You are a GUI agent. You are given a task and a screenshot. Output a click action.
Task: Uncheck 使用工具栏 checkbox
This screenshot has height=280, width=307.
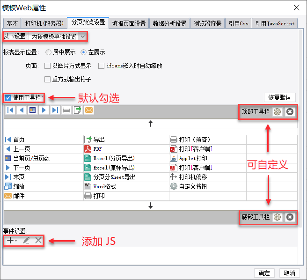8,97
